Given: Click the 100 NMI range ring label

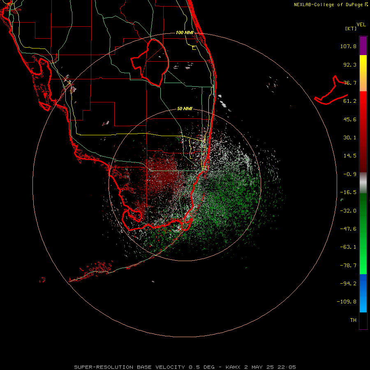Looking at the screenshot, I should coord(185,32).
